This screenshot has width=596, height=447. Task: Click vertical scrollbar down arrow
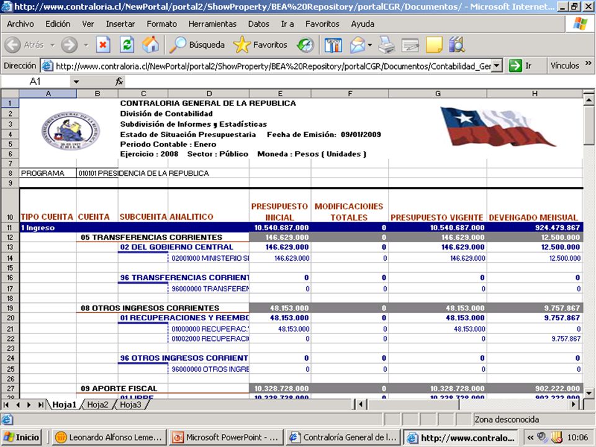pyautogui.click(x=589, y=393)
